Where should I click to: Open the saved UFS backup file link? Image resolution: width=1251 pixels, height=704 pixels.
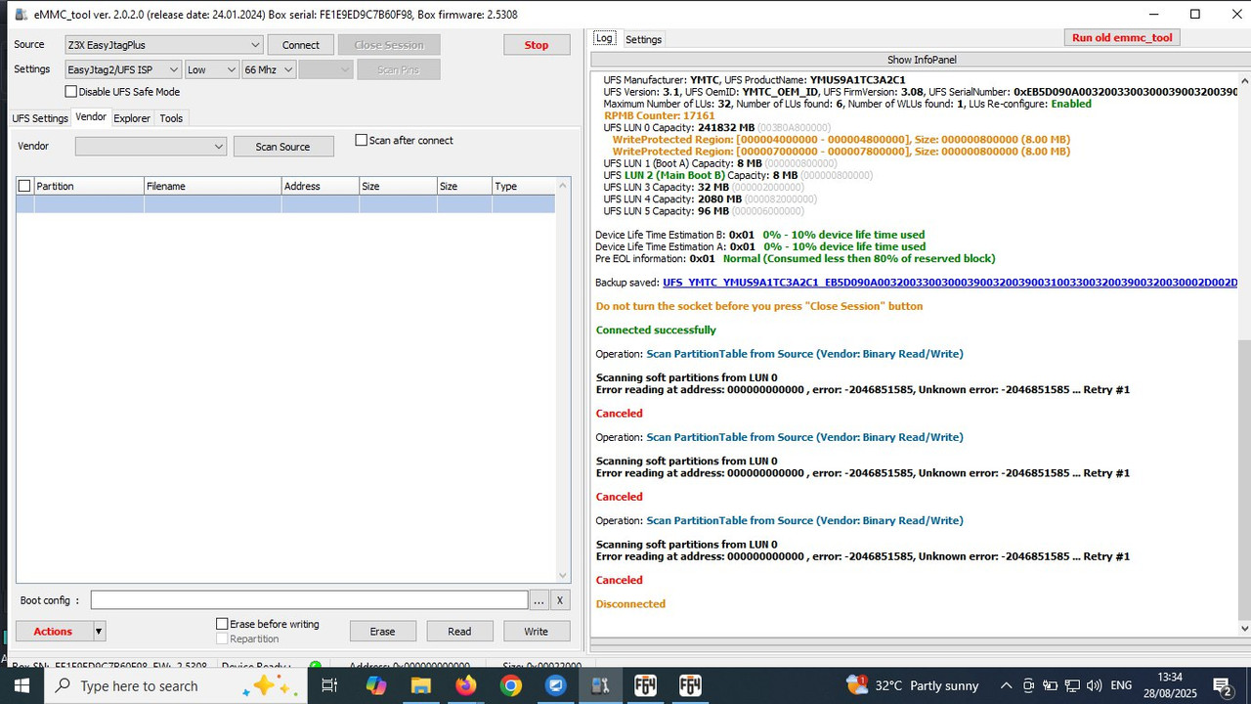point(950,283)
